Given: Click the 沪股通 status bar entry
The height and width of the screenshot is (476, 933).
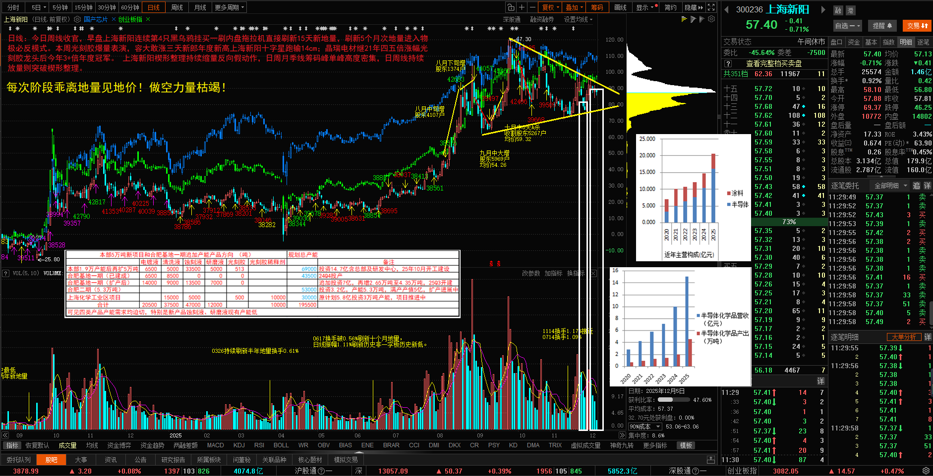Looking at the screenshot, I should pos(313,471).
